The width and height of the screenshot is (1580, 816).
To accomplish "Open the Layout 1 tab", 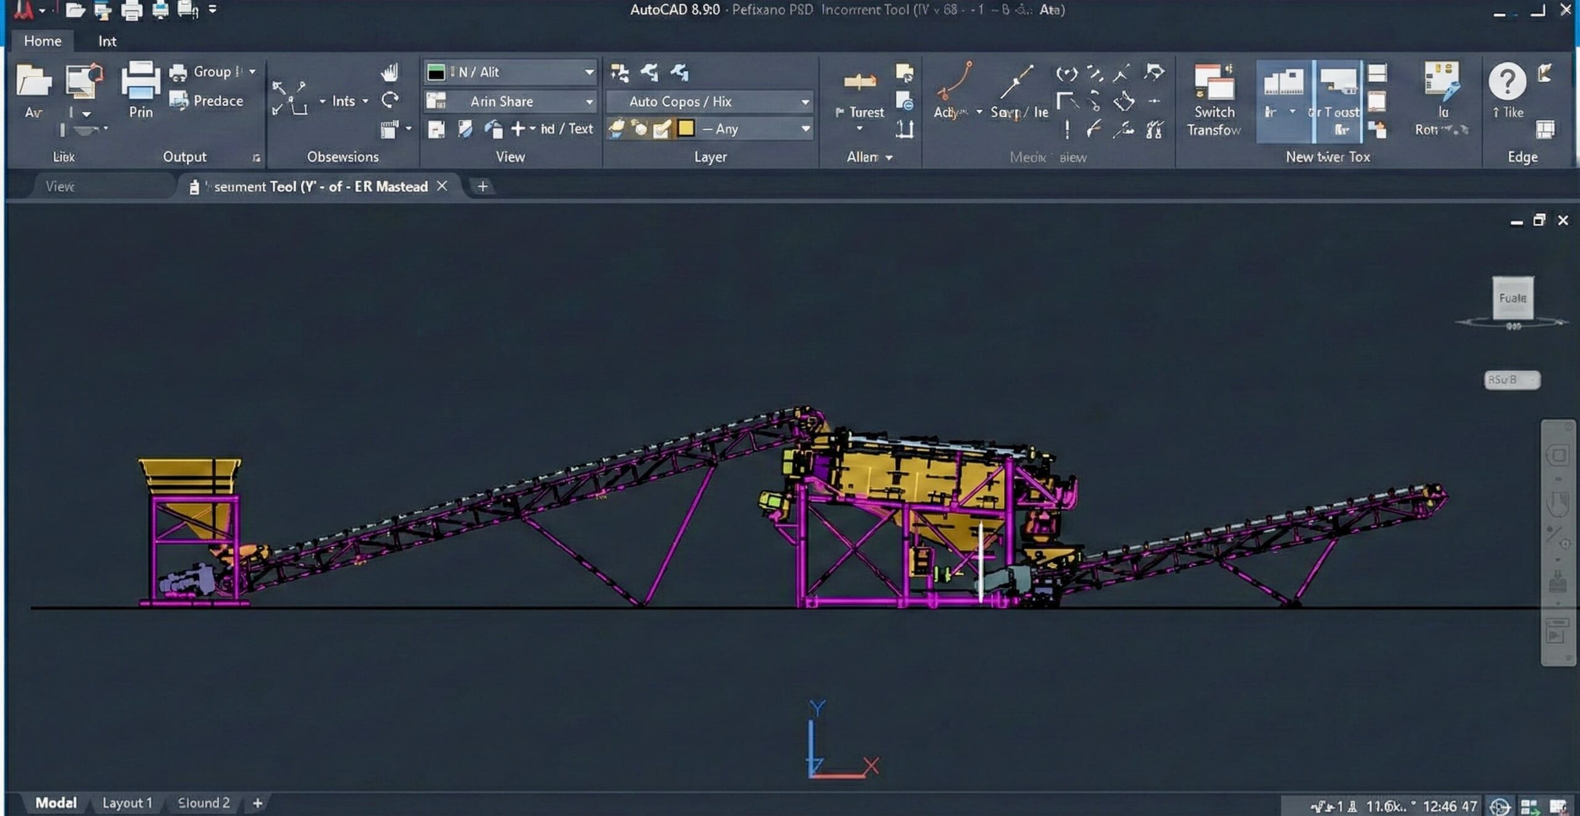I will click(127, 802).
